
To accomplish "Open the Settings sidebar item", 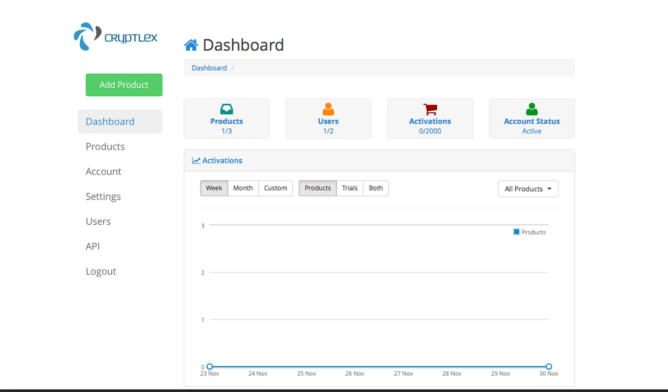I will click(x=103, y=196).
